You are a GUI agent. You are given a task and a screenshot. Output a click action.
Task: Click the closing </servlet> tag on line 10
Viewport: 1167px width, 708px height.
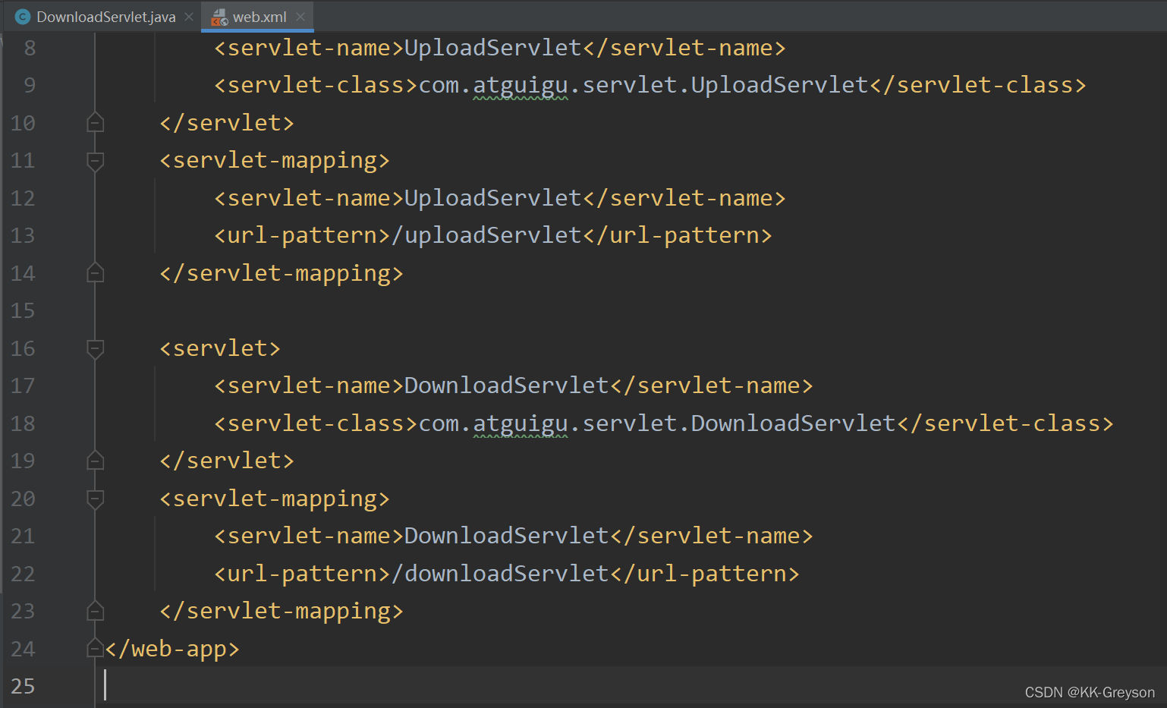(227, 122)
